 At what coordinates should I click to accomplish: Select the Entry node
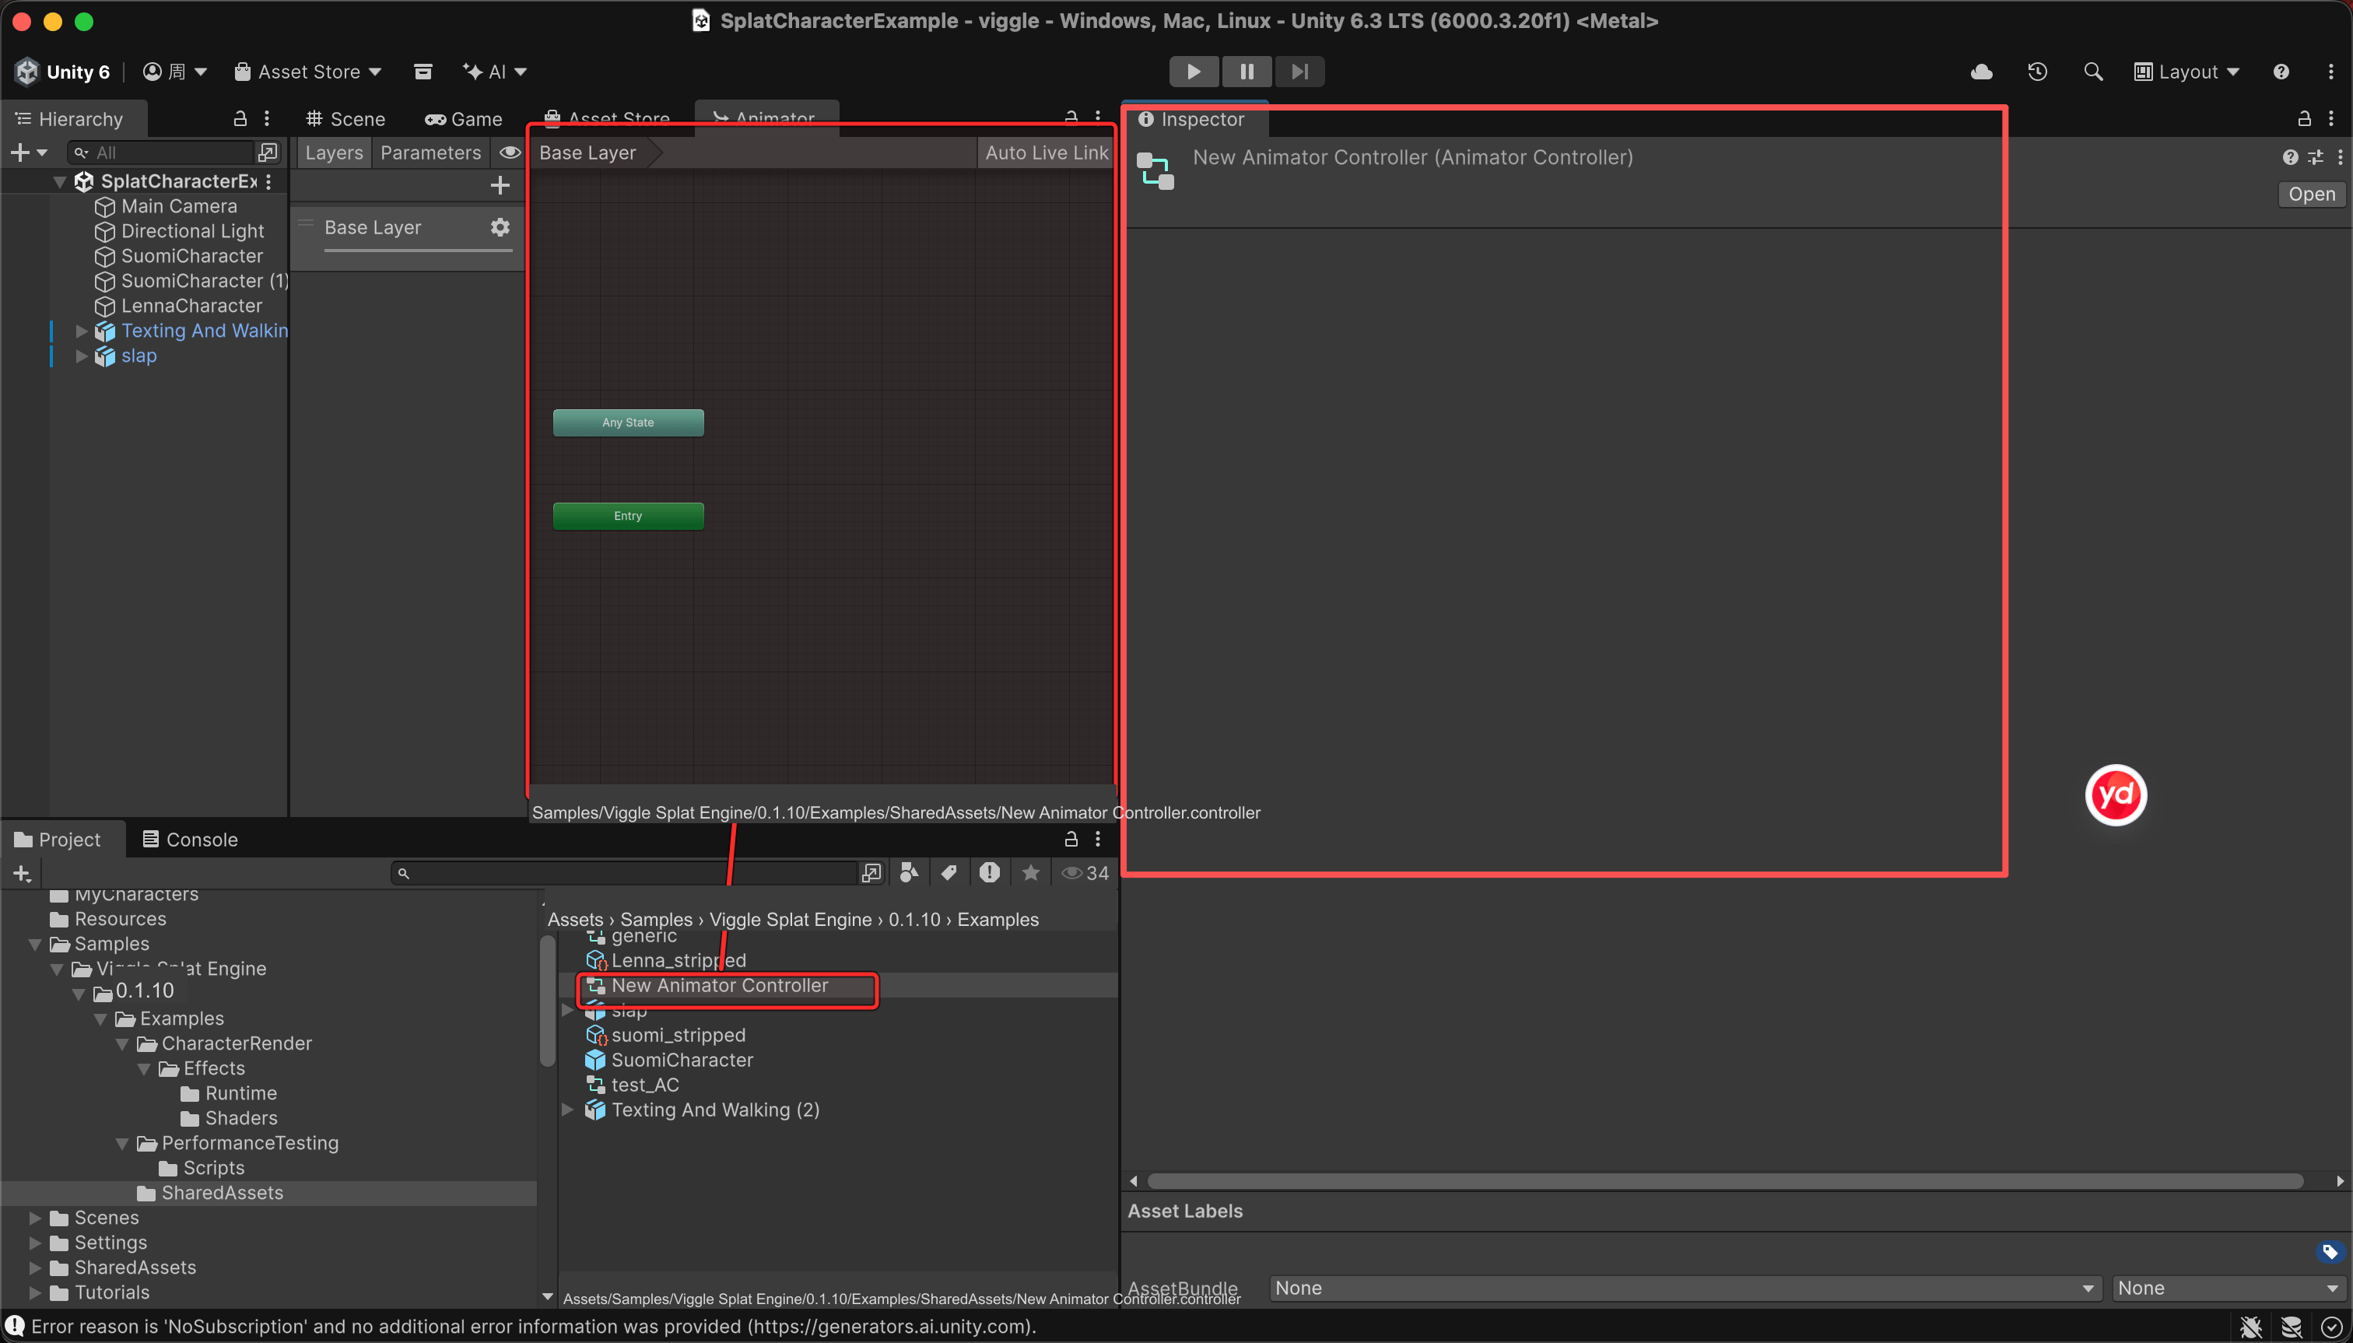coord(628,516)
